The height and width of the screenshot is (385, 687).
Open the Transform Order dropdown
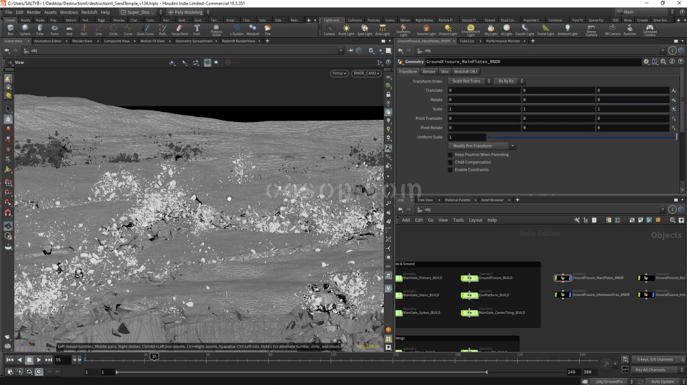470,81
